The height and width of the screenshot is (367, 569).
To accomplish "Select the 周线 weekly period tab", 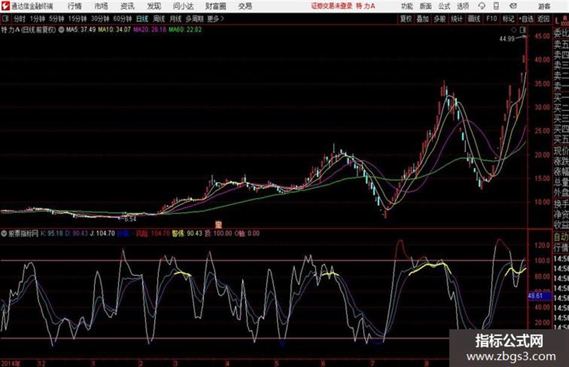I will pos(159,19).
